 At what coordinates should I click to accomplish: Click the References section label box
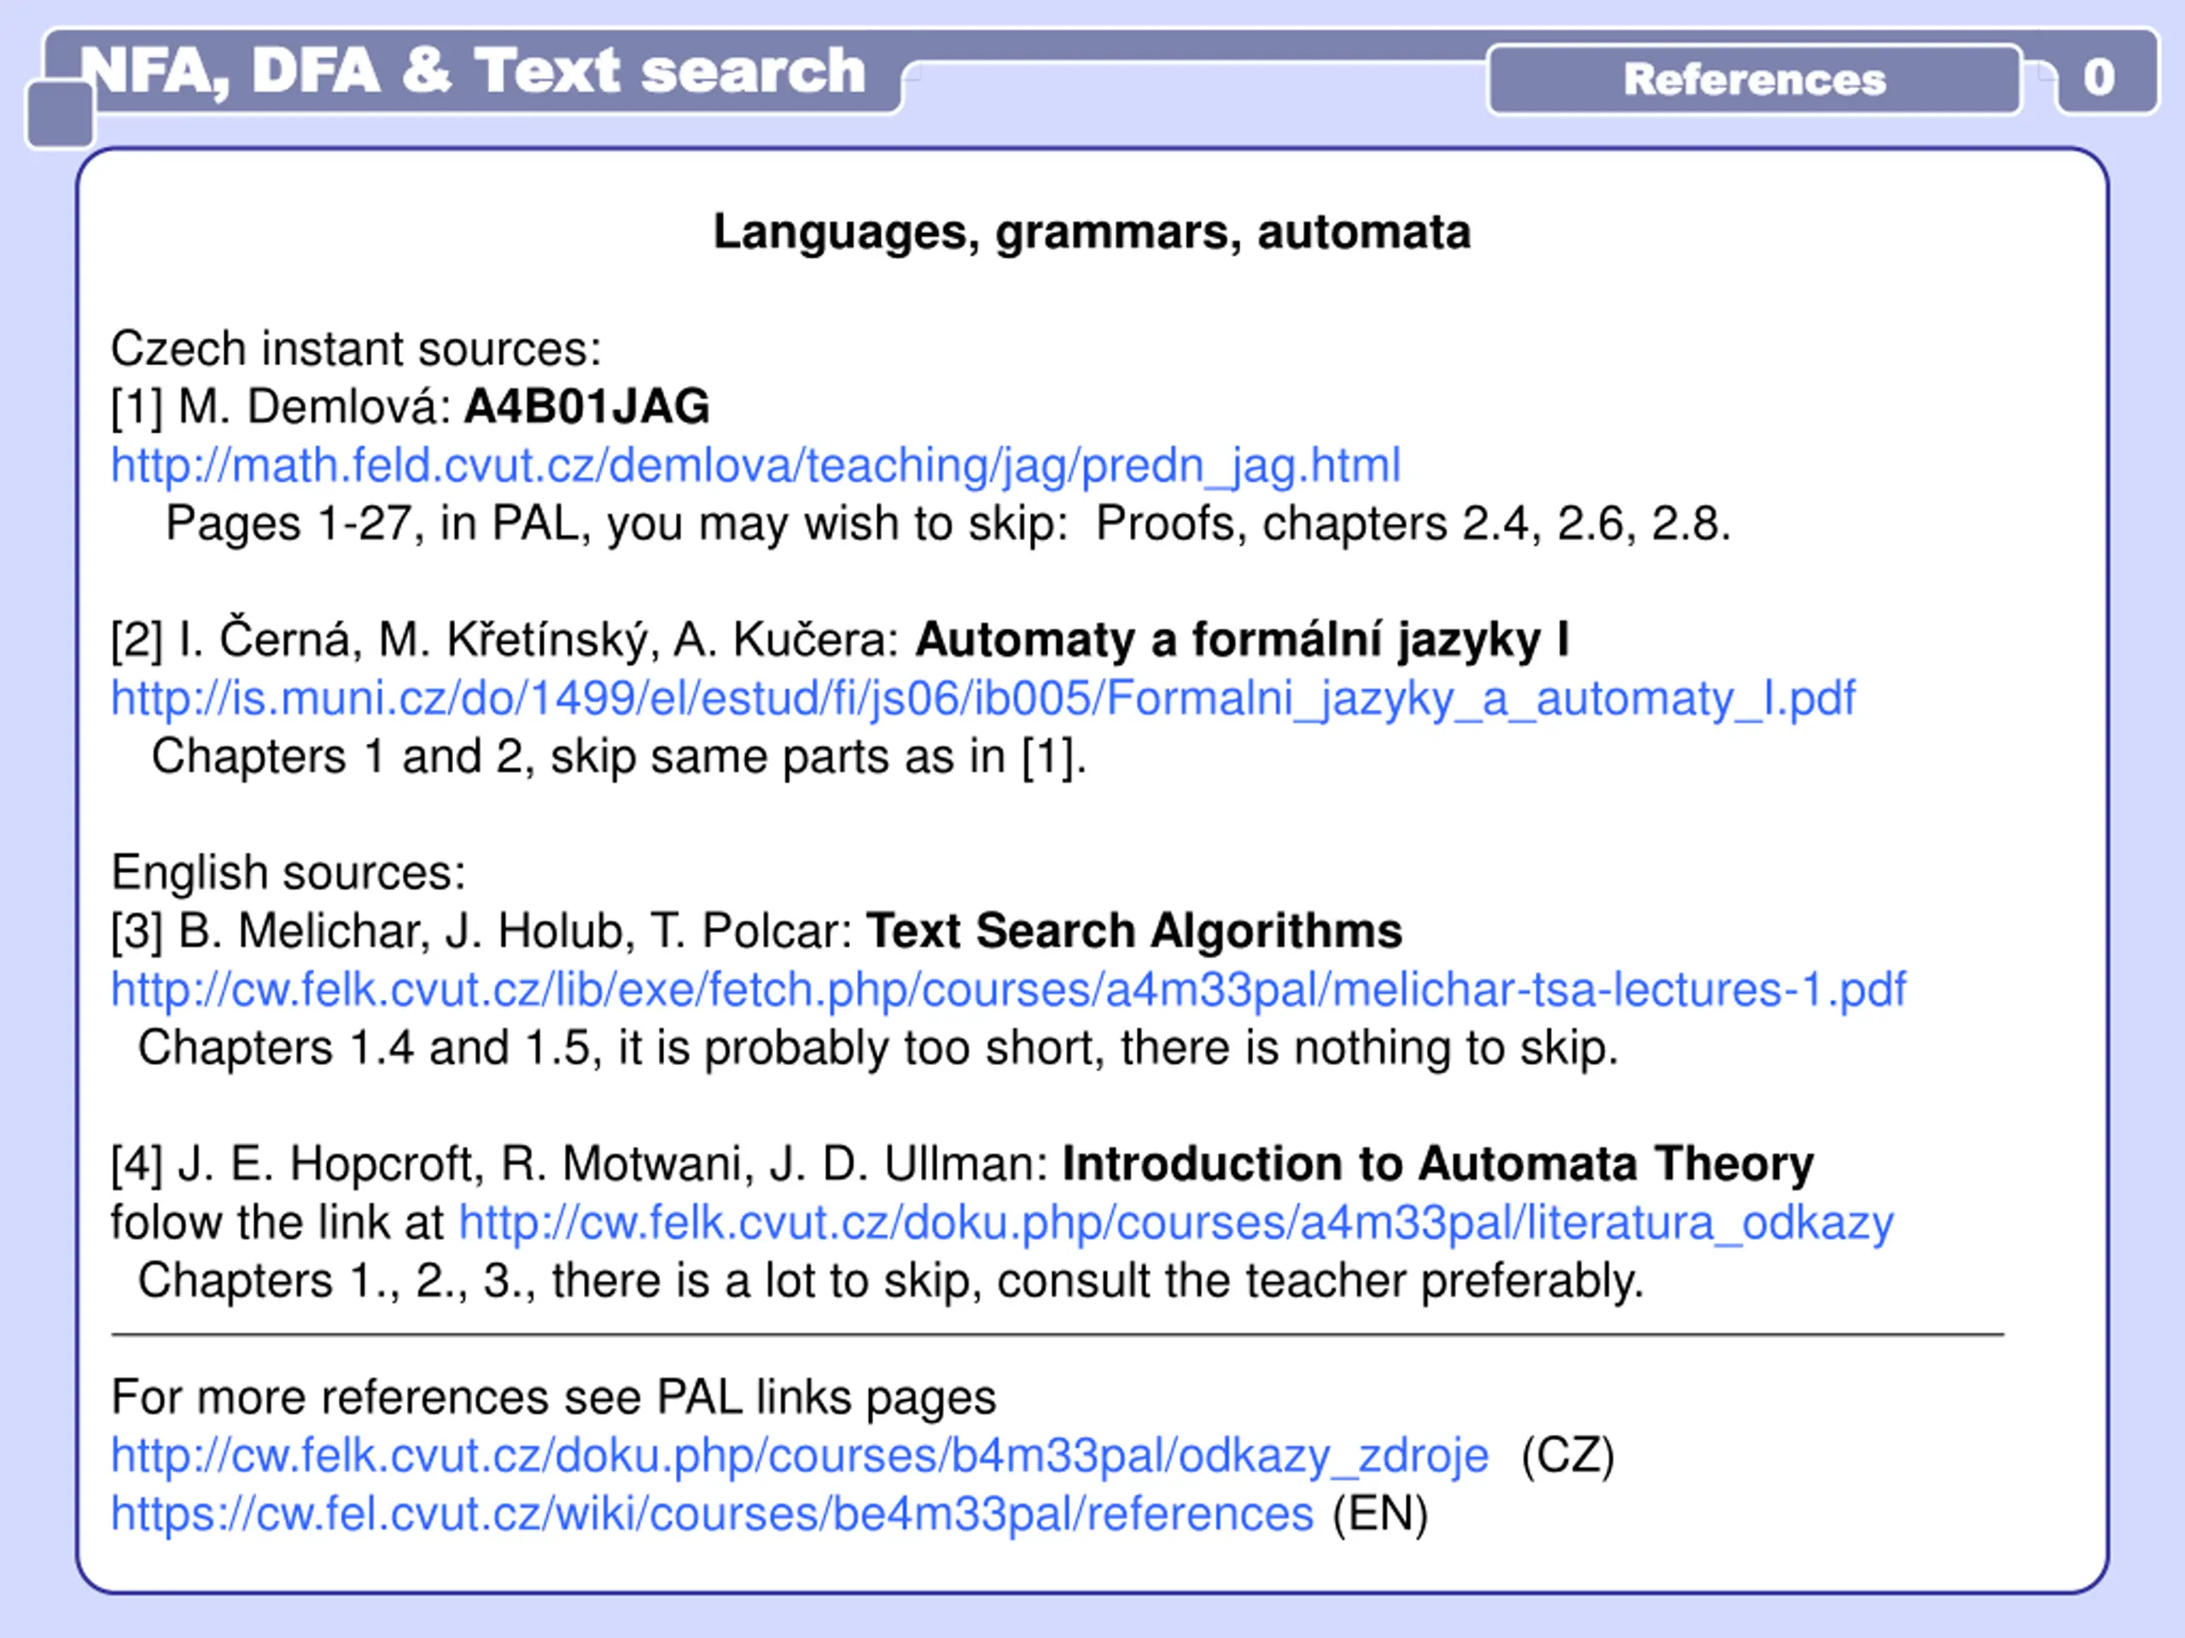[x=1754, y=79]
